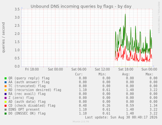Click the RA rec avail indigo swatch
This screenshot has width=162, height=125.
6,94
